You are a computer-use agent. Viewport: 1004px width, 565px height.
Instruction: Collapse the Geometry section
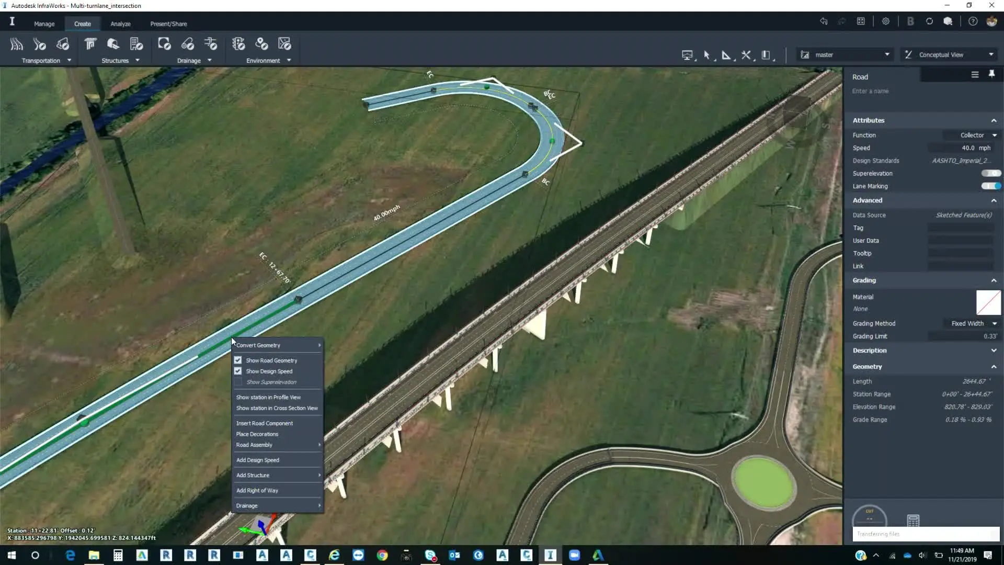tap(994, 367)
